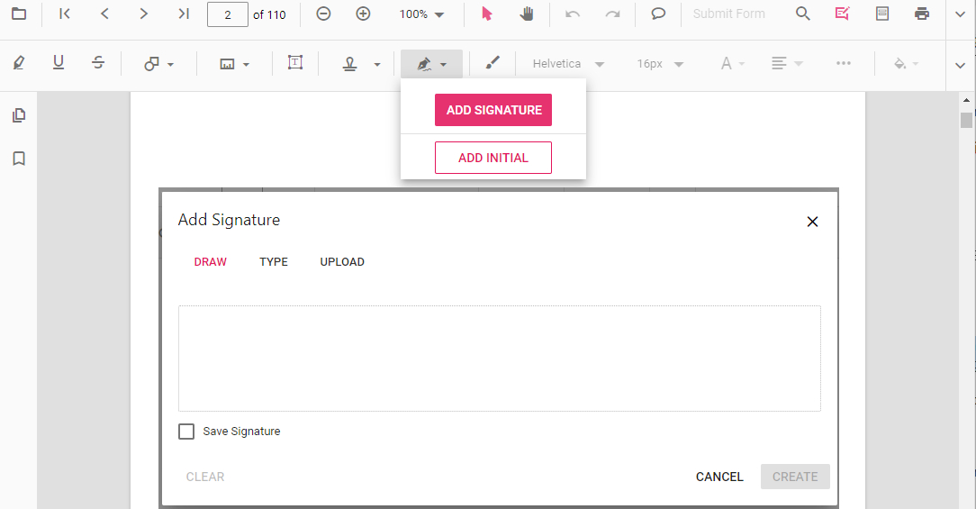Click the undo arrow
The height and width of the screenshot is (509, 976).
click(573, 14)
